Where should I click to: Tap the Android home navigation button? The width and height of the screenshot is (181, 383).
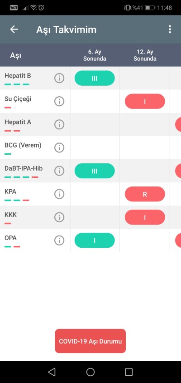(x=90, y=372)
